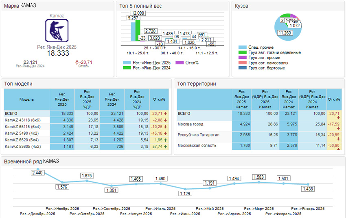Sort territories table by 'Рег. Янв-Дек 2025 Kamaz' header
This screenshot has width=346, height=218.
pyautogui.click(x=241, y=99)
